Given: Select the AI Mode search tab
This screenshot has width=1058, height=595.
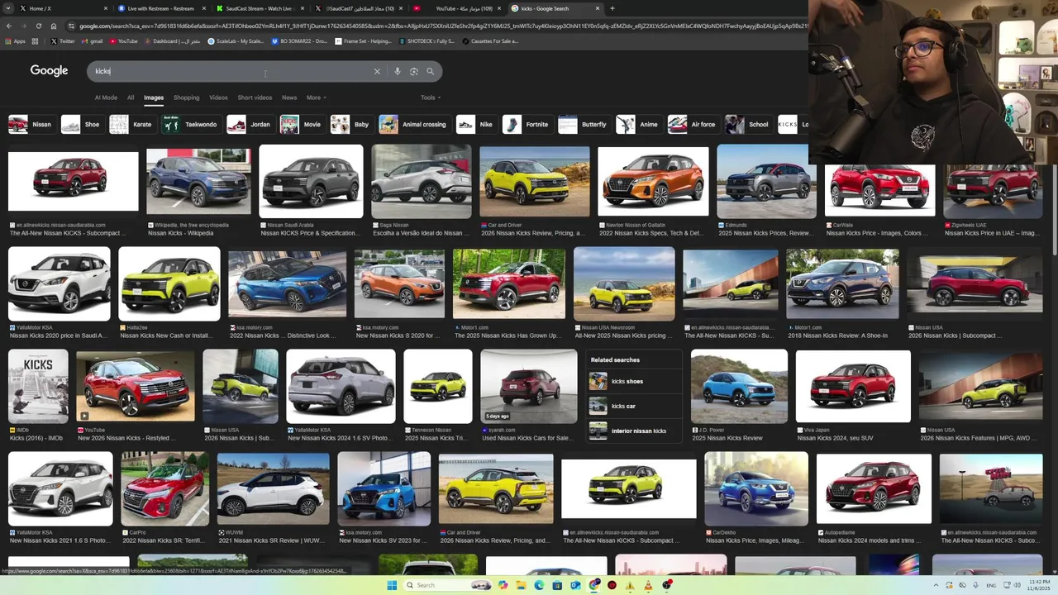Looking at the screenshot, I should (106, 98).
